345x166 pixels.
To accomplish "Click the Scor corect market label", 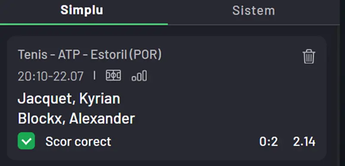I will pos(78,141).
